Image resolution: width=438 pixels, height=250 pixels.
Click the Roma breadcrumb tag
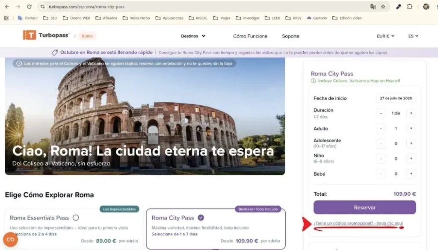point(87,36)
